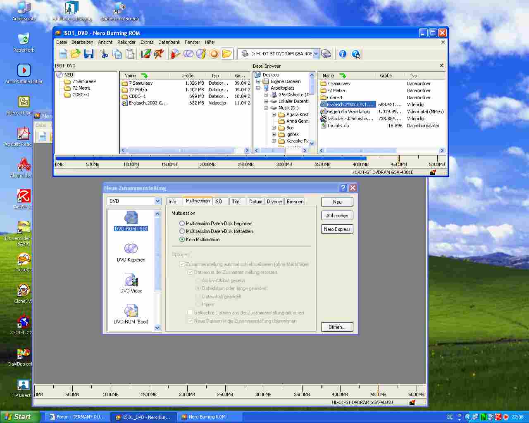Click the Choose recorder drive icon

326,54
